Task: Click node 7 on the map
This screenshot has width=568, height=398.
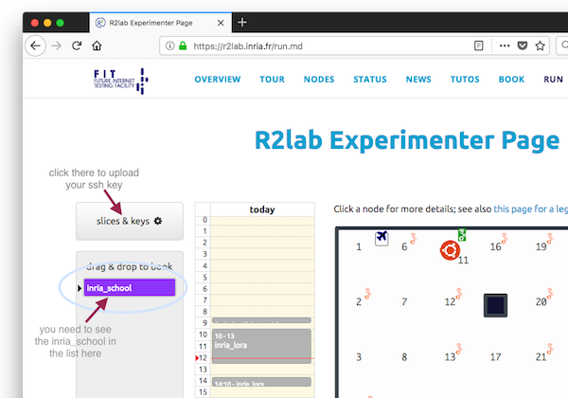Action: pos(404,302)
